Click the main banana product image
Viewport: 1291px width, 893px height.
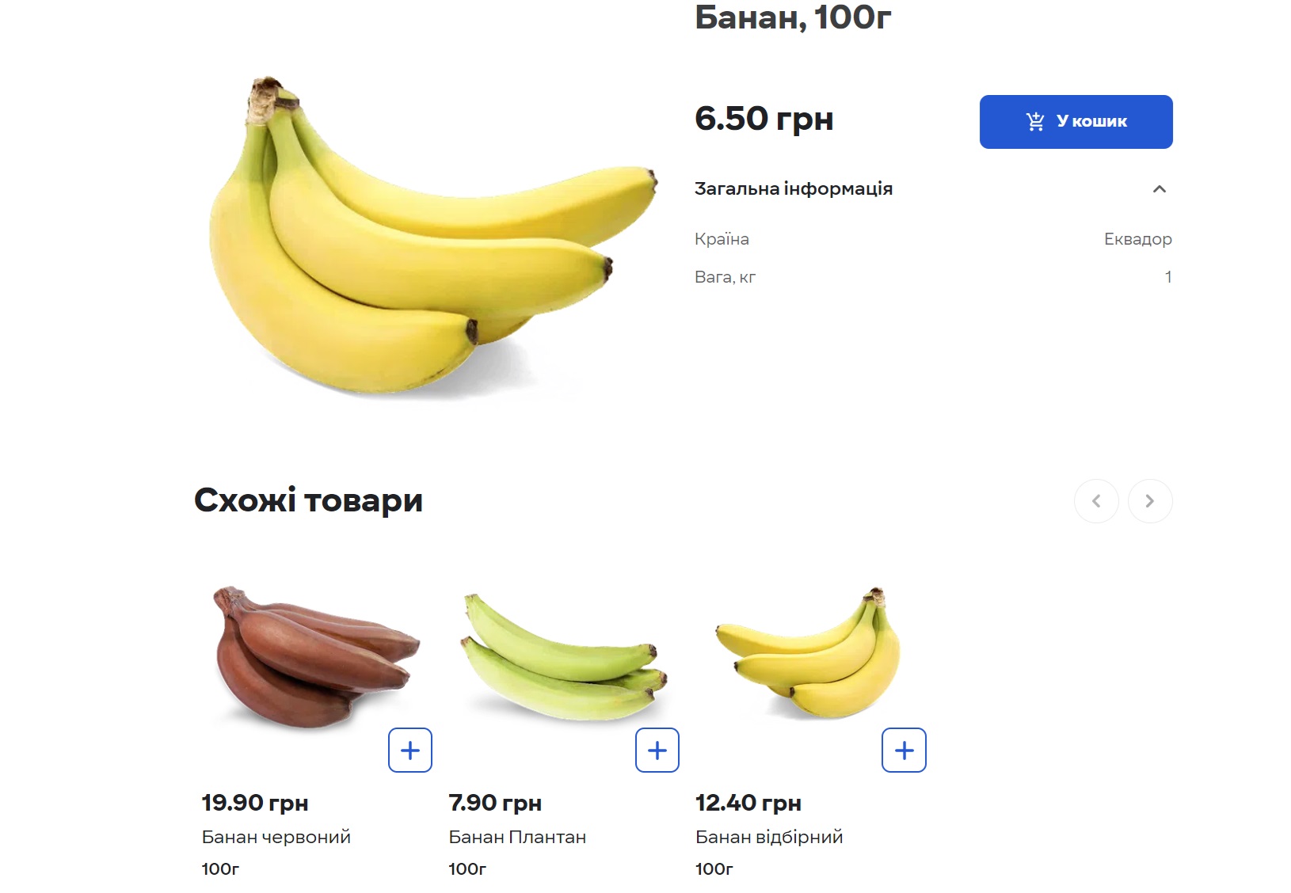(x=428, y=237)
